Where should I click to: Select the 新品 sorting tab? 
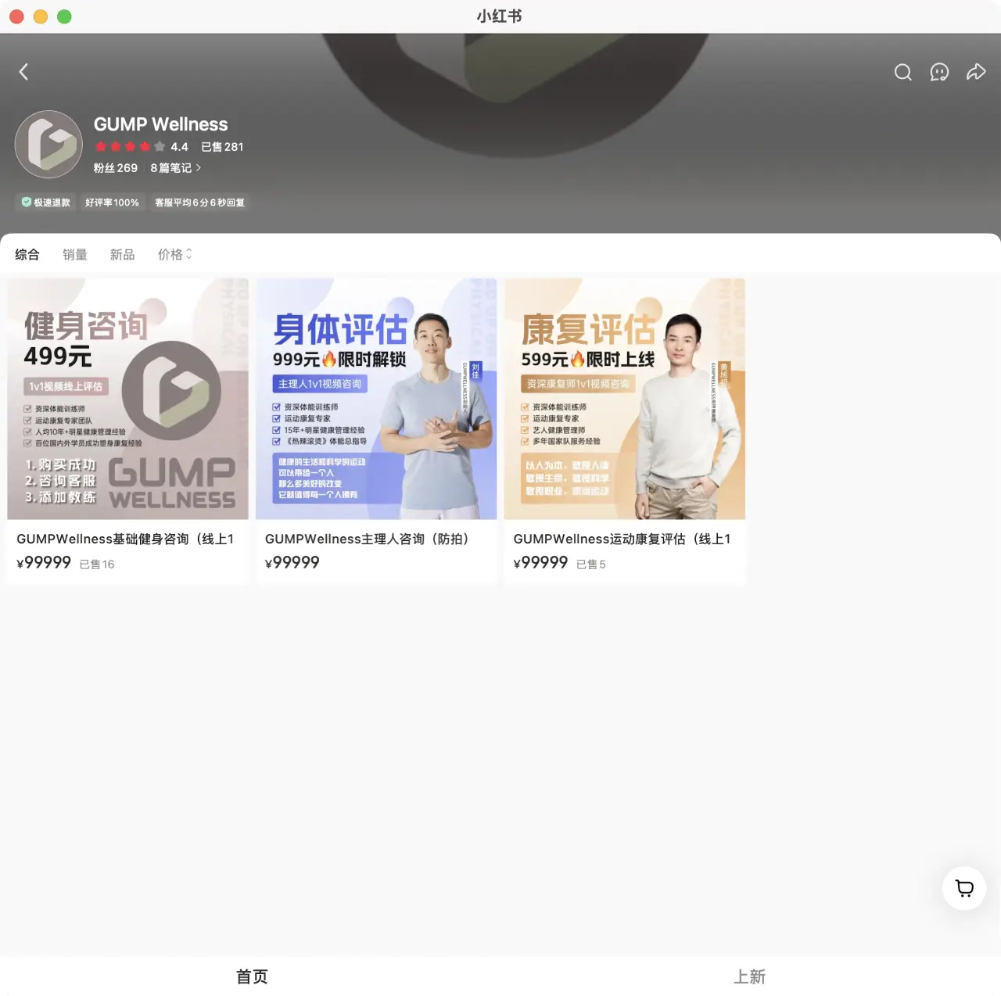(x=123, y=255)
